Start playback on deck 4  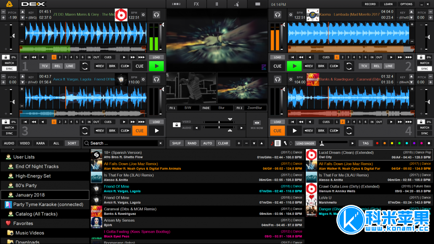[x=294, y=131]
